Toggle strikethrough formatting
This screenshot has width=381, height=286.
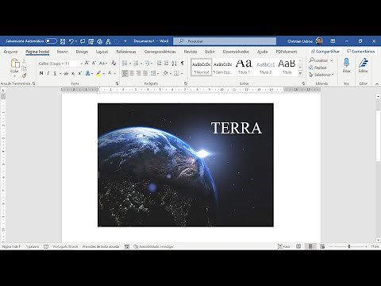tap(66, 73)
